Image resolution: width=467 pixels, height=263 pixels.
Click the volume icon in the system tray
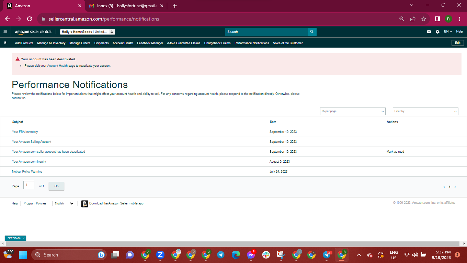pyautogui.click(x=415, y=255)
